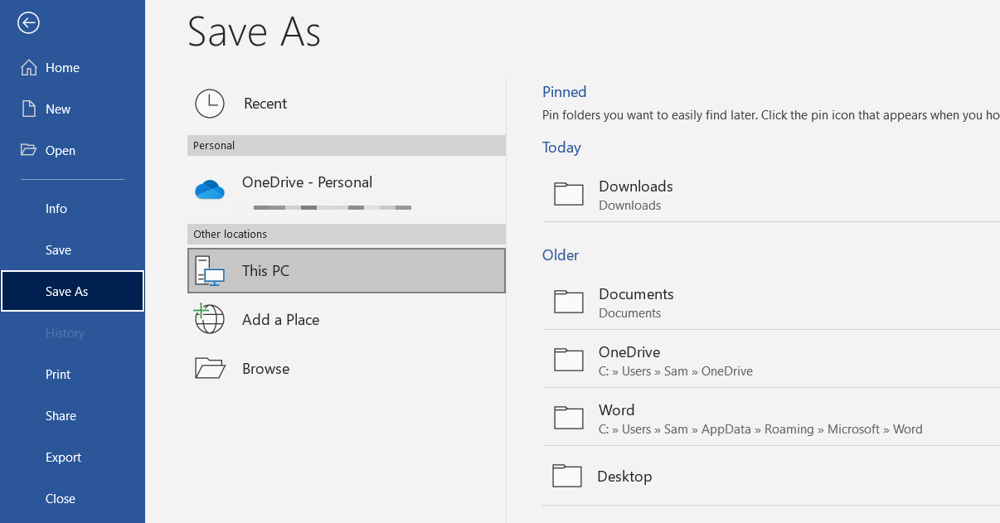
Task: Click the back arrow icon
Action: click(x=29, y=23)
